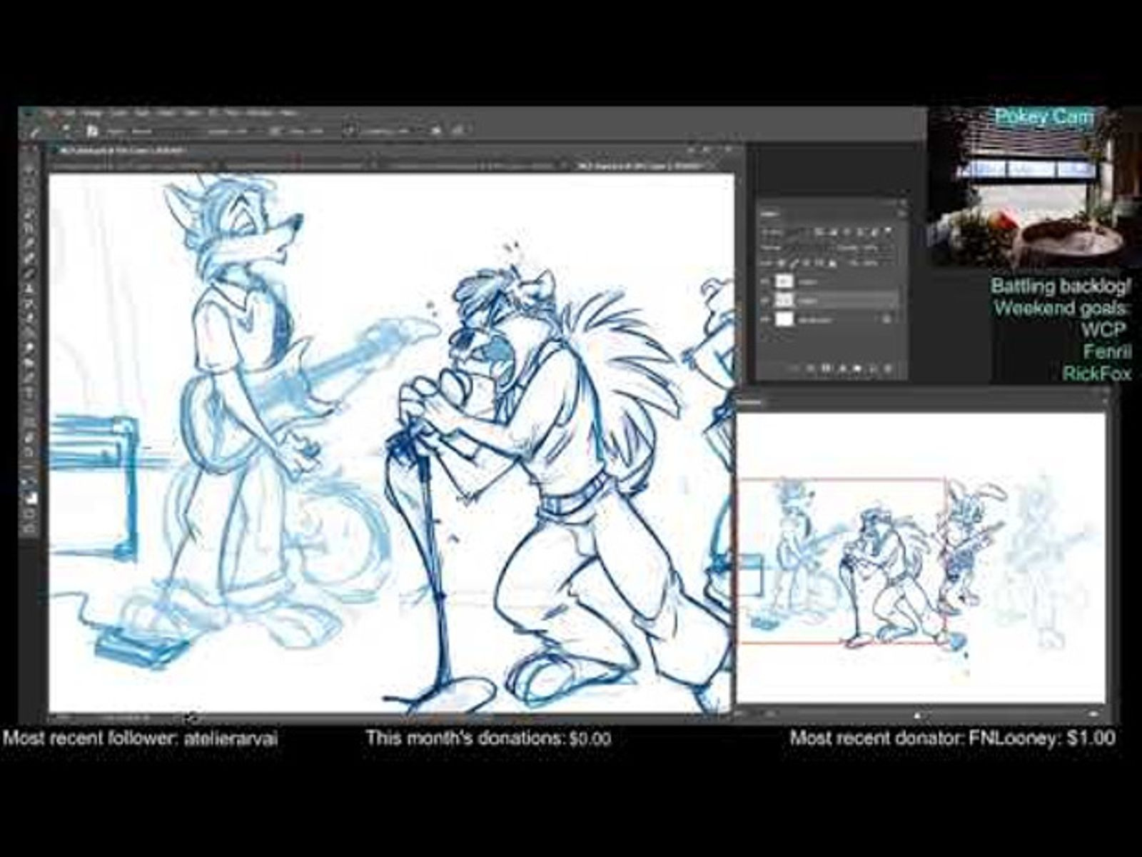Open the Layers panel options menu
1142x857 pixels.
click(x=901, y=214)
